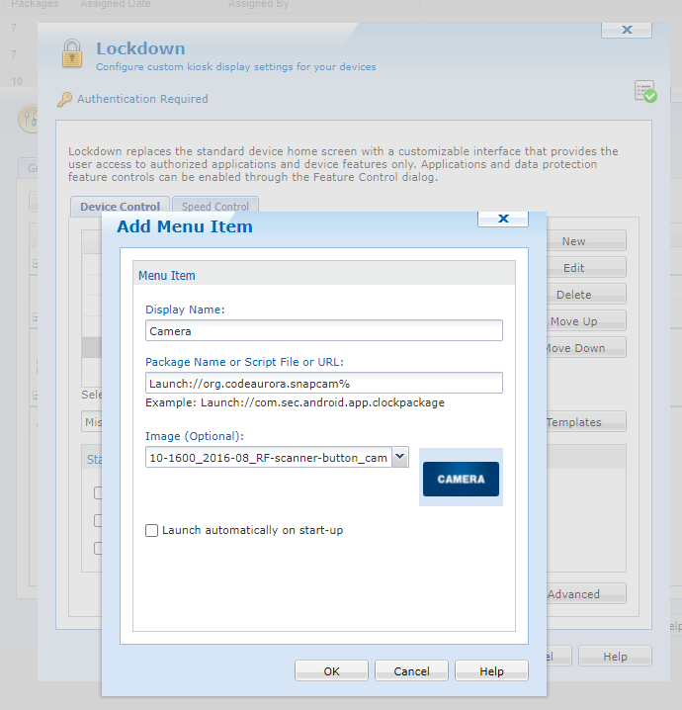Click the Package Name or URL field
The height and width of the screenshot is (710, 682).
pyautogui.click(x=323, y=383)
